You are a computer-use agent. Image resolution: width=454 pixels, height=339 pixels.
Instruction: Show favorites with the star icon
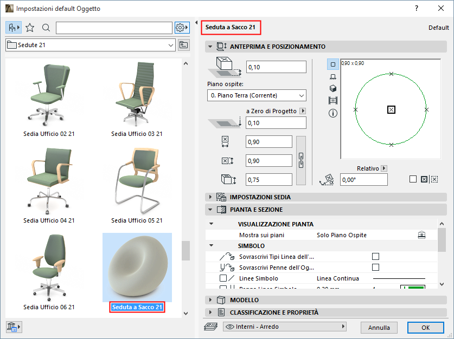(x=30, y=28)
